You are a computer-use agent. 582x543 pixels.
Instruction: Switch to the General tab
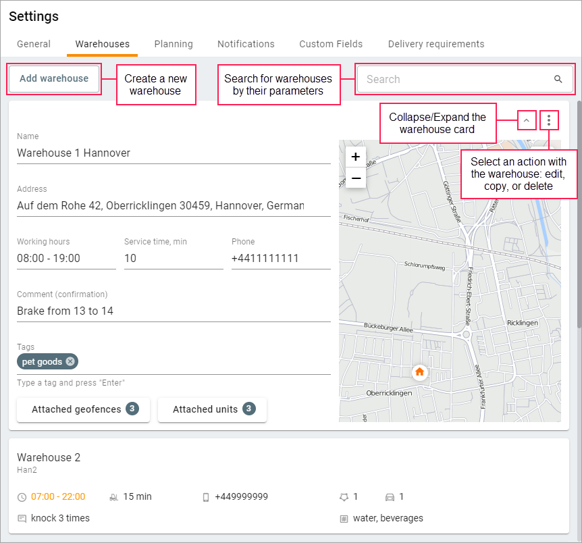coord(34,44)
